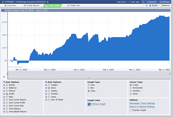The image size is (173, 117).
Task: Enable the Overlay Graph checkbox
Action: [x=131, y=110]
